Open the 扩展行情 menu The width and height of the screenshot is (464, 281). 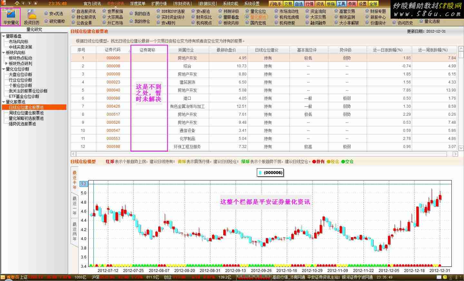[159, 4]
